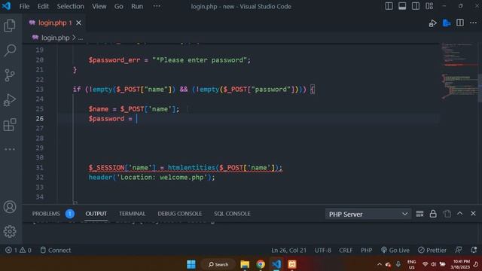This screenshot has width=482, height=271.
Task: Click the VS Code logo in title bar
Action: click(7, 6)
